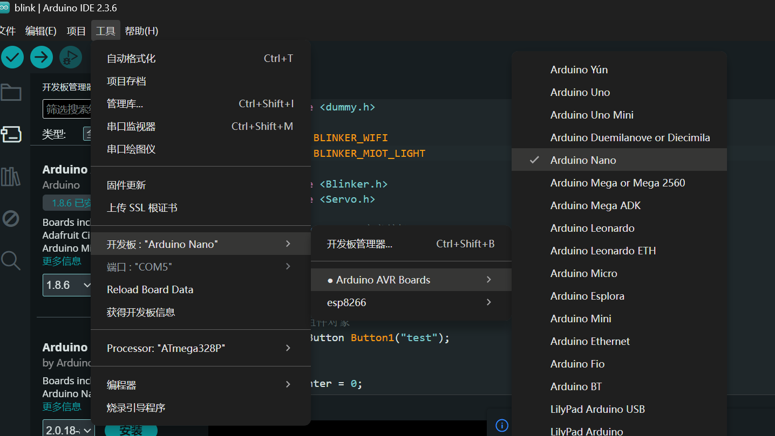Viewport: 775px width, 436px height.
Task: Open the Sketchbook folder sidebar icon
Action: tap(11, 93)
